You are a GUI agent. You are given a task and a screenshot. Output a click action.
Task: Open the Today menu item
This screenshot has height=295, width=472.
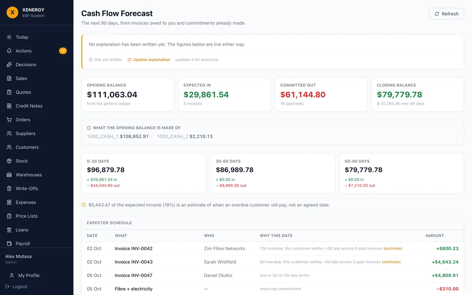point(37,37)
